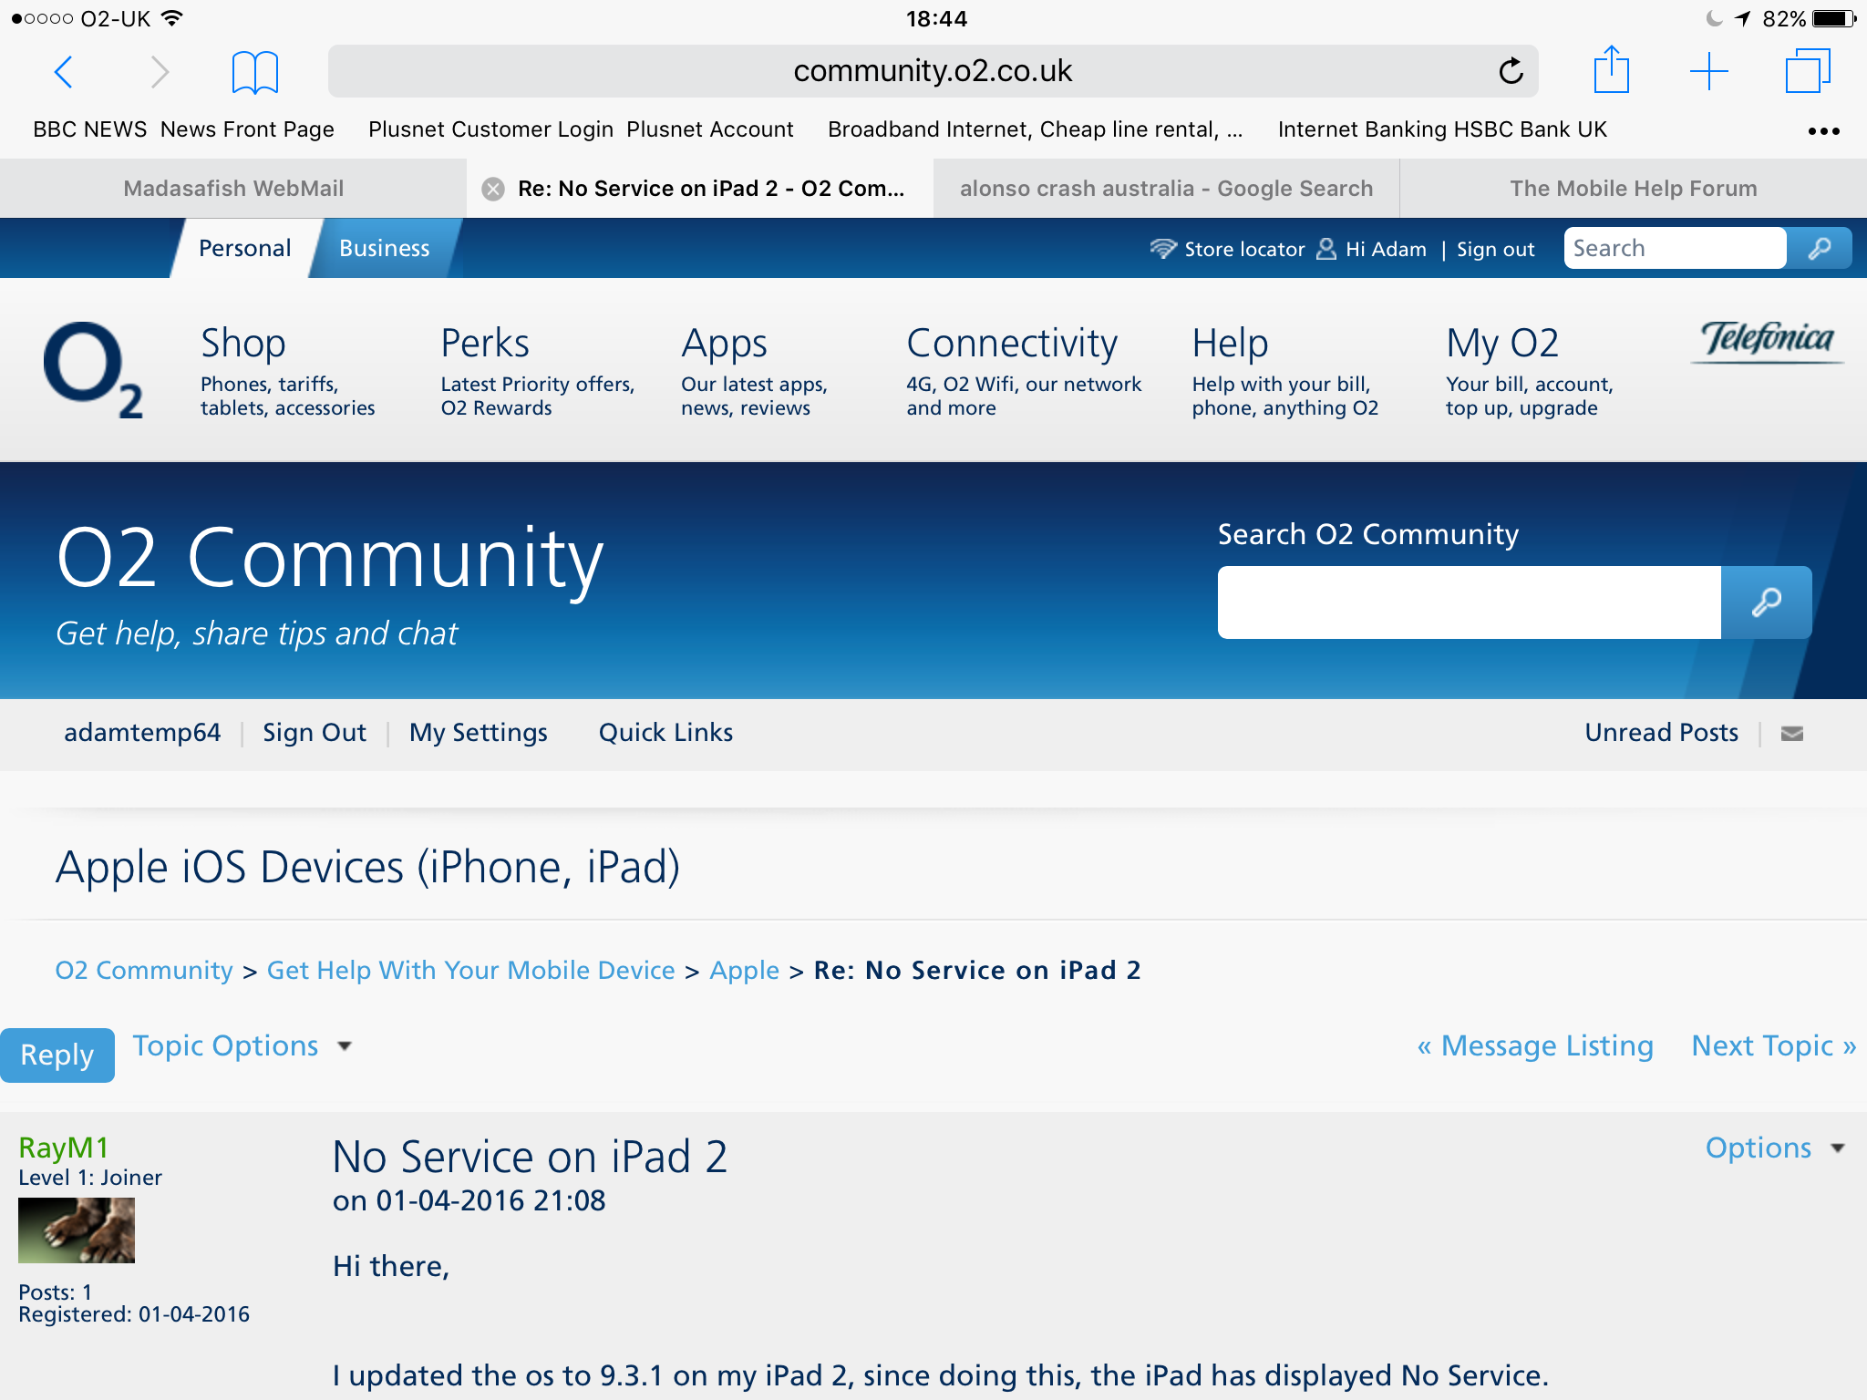Open the Internet Banking HSBC Bank UK bookmark

1442,129
